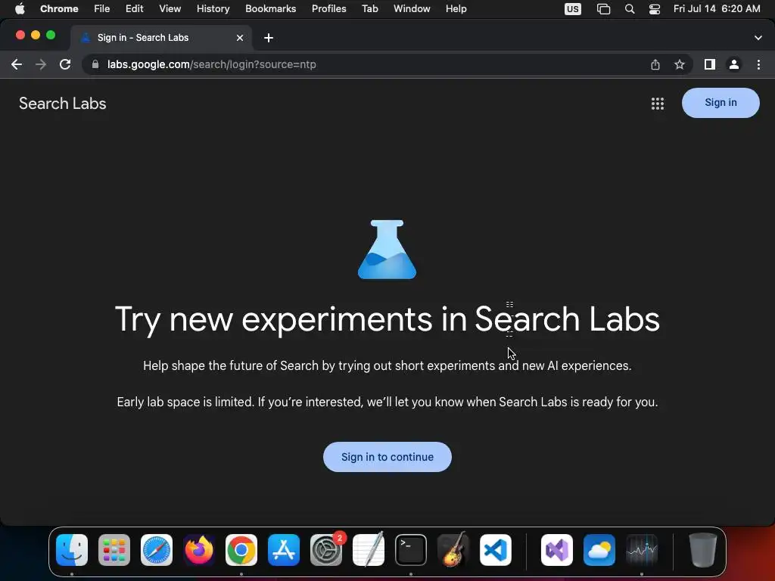Screen dimensions: 775x581
Task: Click the padlock site info icon
Action: (95, 64)
